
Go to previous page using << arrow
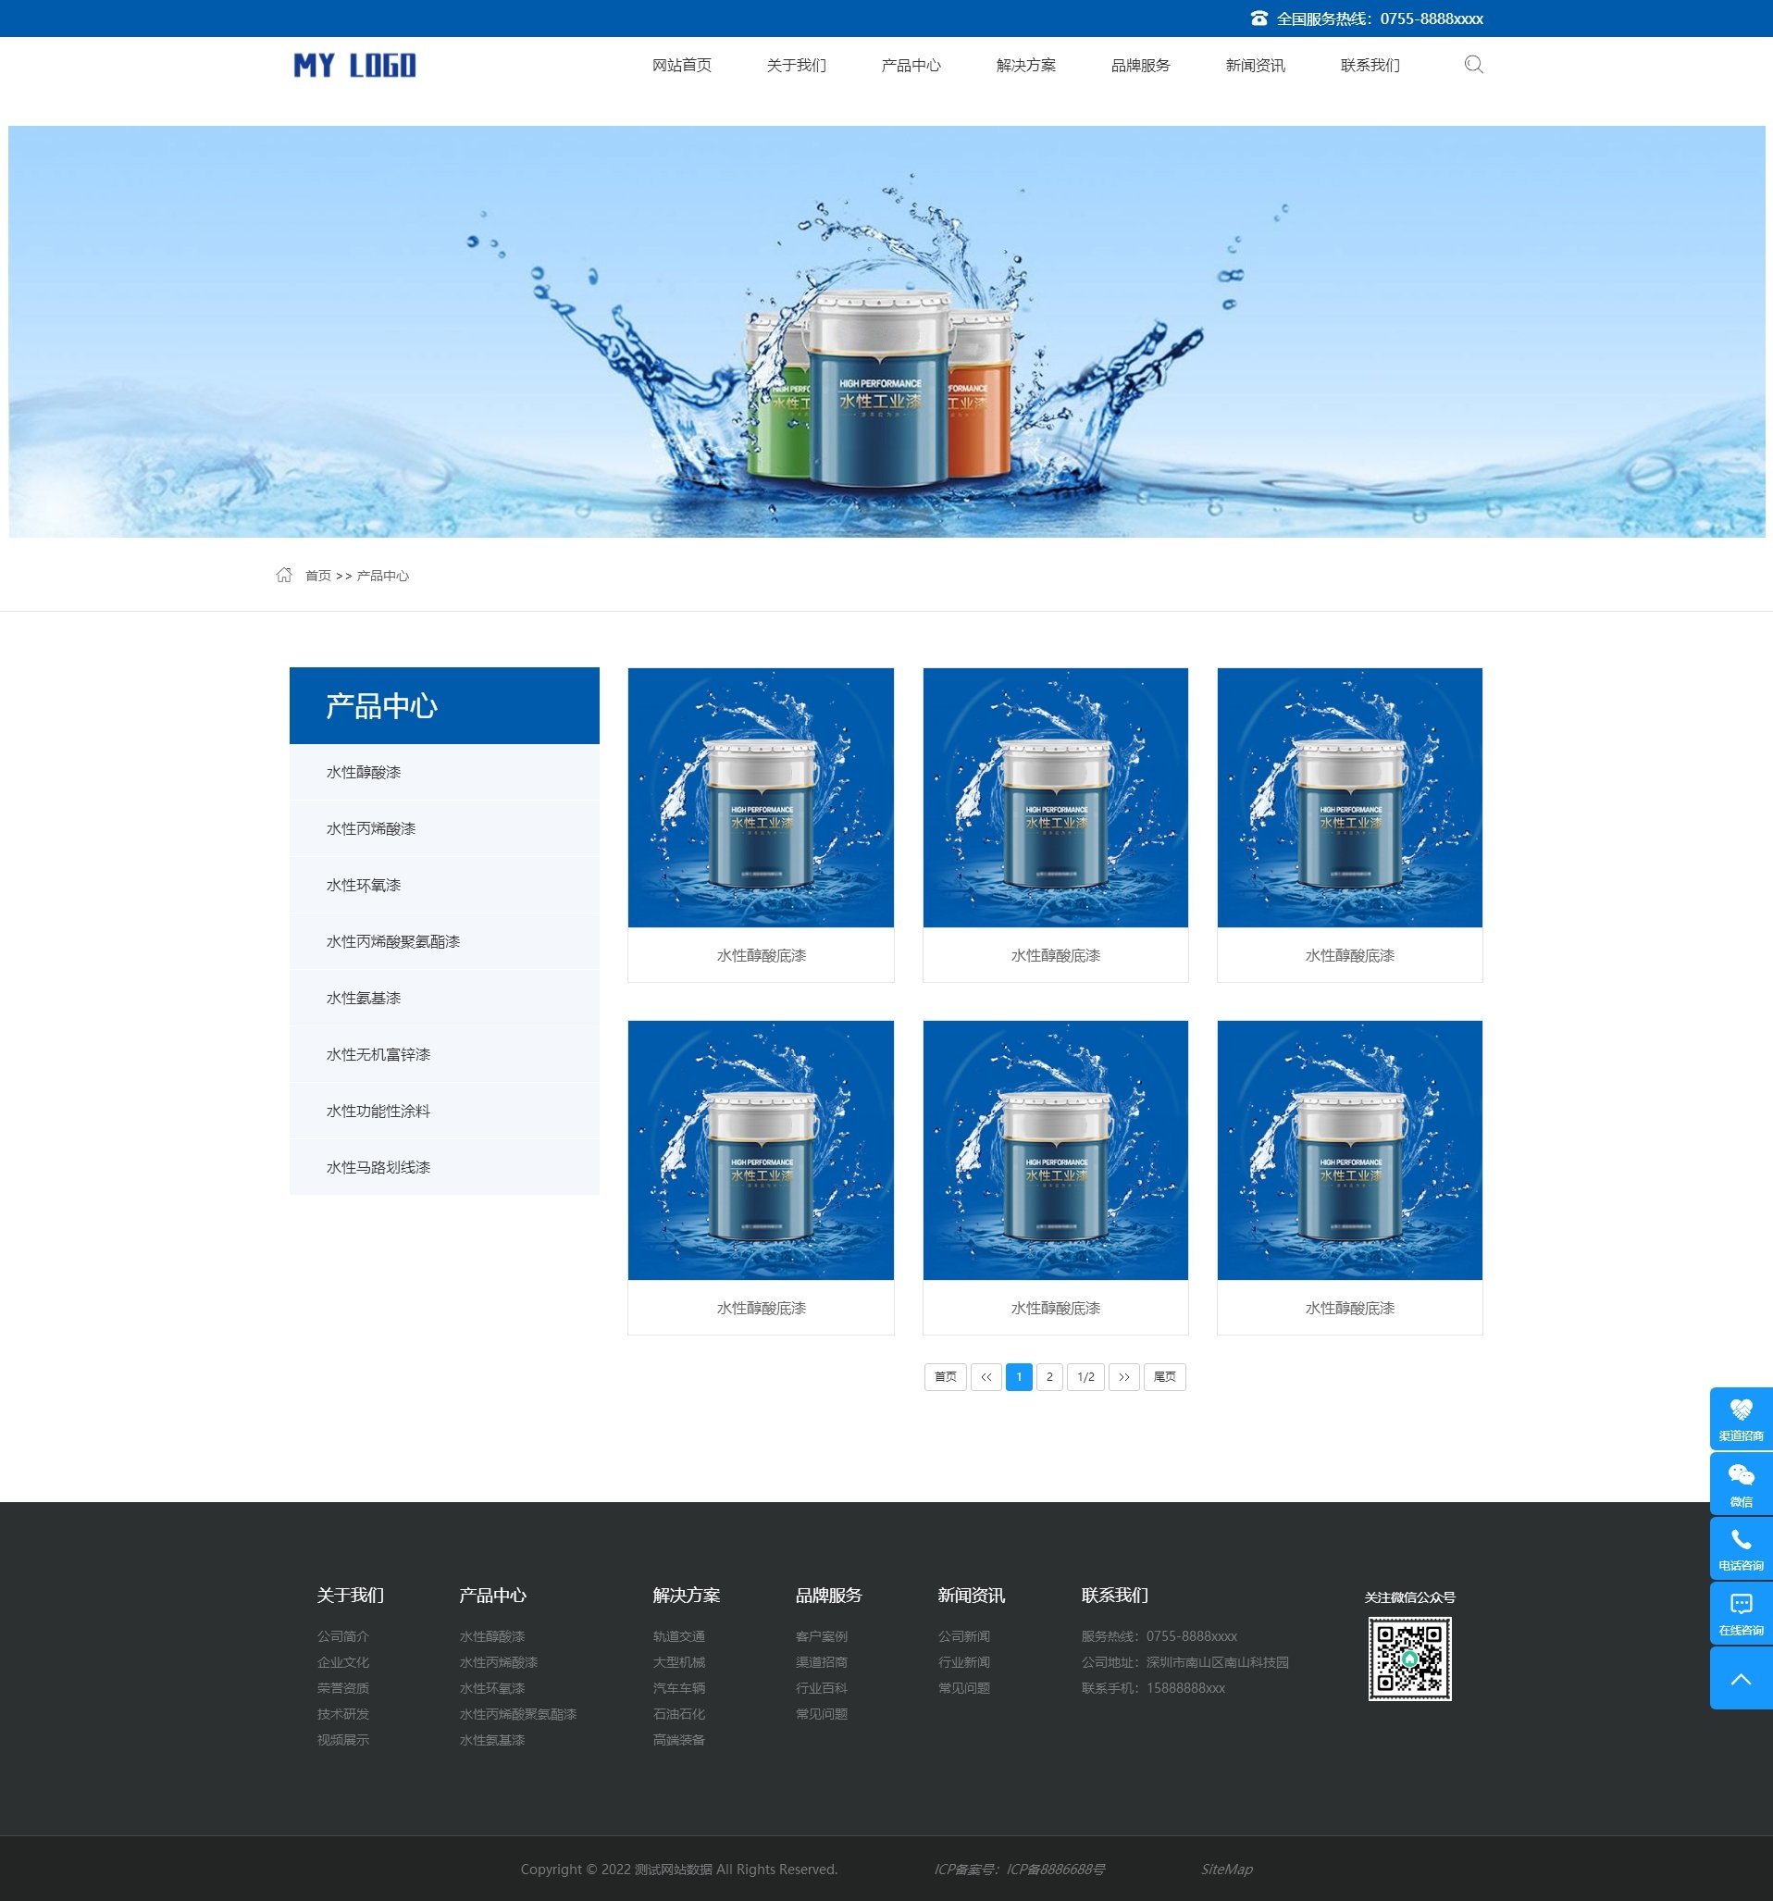(986, 1377)
